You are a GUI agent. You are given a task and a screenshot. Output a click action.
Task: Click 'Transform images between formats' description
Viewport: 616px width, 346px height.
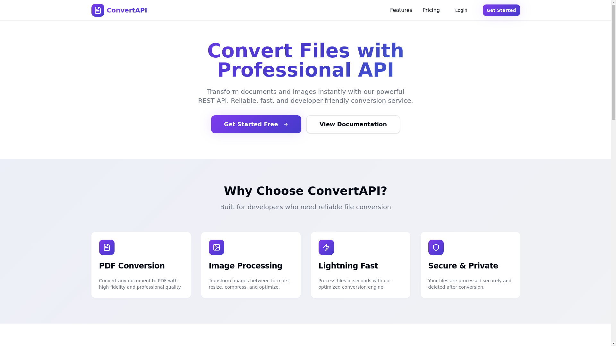point(249,284)
